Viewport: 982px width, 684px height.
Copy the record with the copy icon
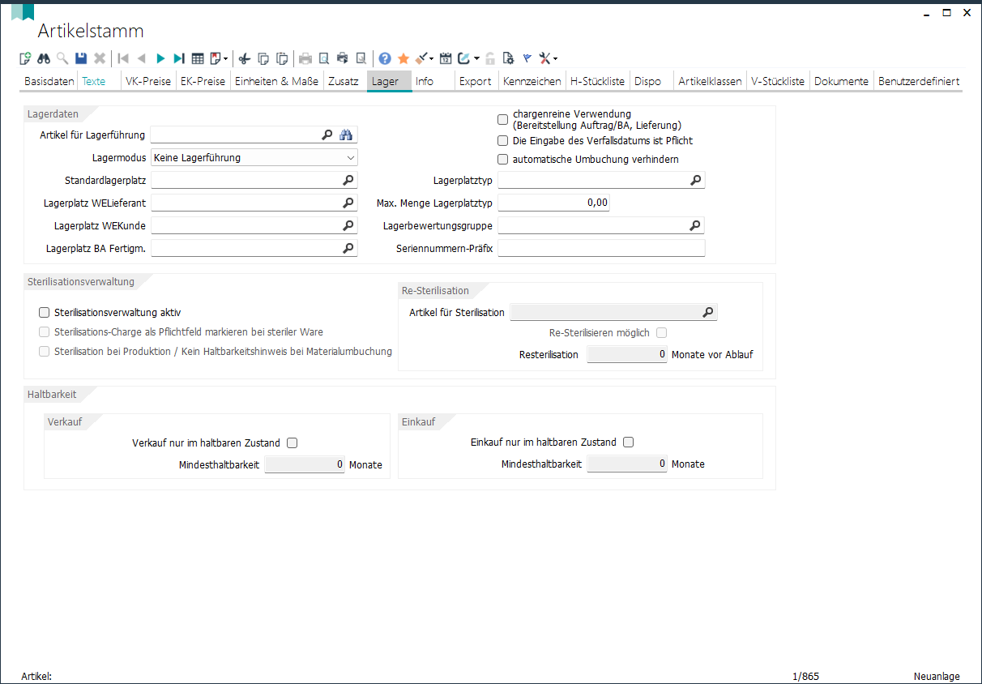(x=263, y=58)
